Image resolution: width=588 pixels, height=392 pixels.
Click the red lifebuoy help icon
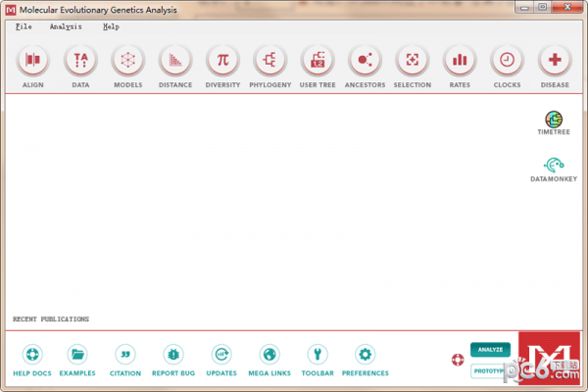[458, 360]
